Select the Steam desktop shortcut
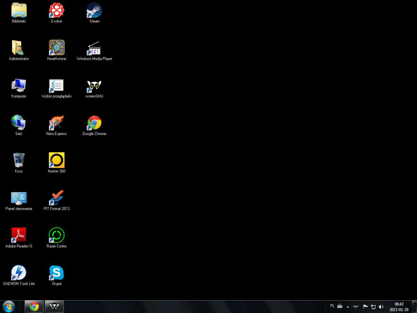The height and width of the screenshot is (313, 417). pos(94,13)
